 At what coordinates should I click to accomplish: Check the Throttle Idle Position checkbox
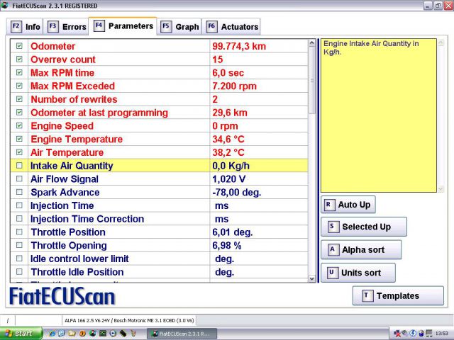(19, 272)
